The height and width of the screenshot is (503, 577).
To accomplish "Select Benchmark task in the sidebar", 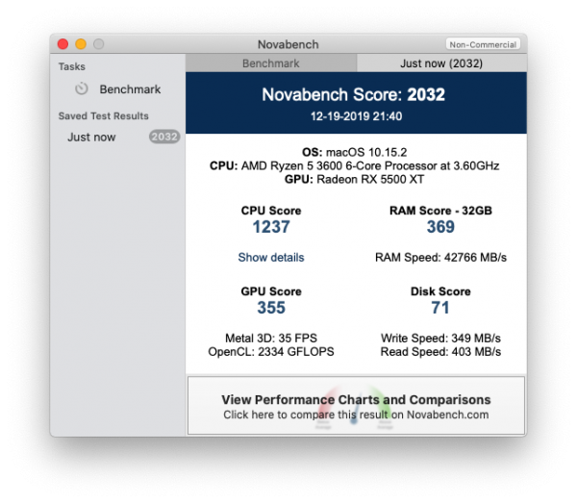I will coord(117,89).
